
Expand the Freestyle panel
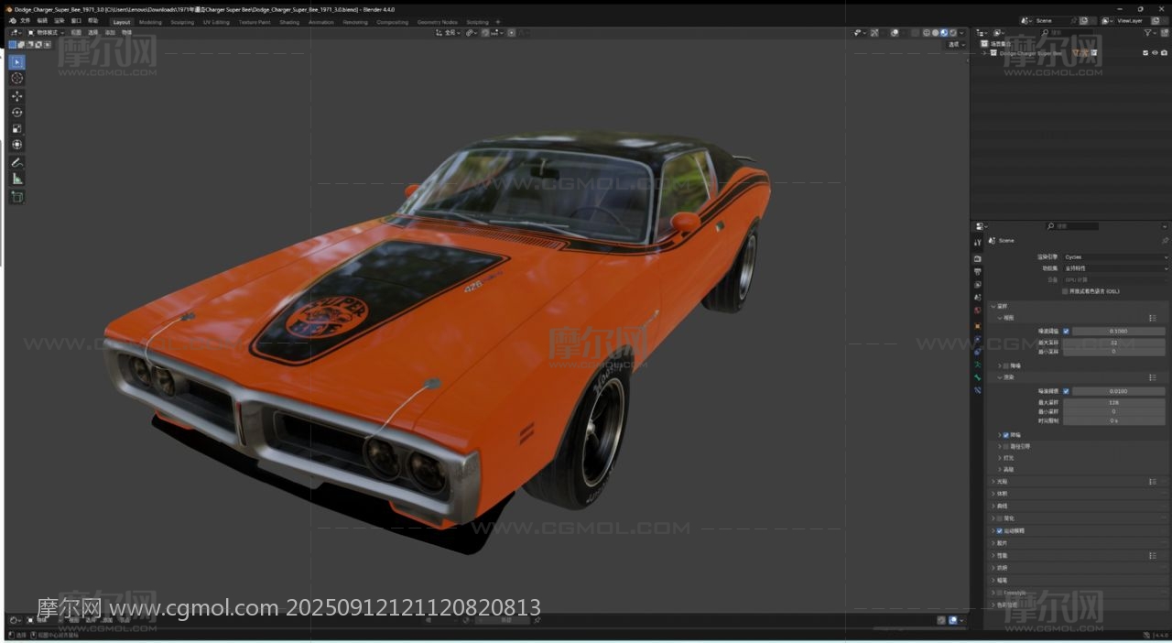tap(993, 593)
